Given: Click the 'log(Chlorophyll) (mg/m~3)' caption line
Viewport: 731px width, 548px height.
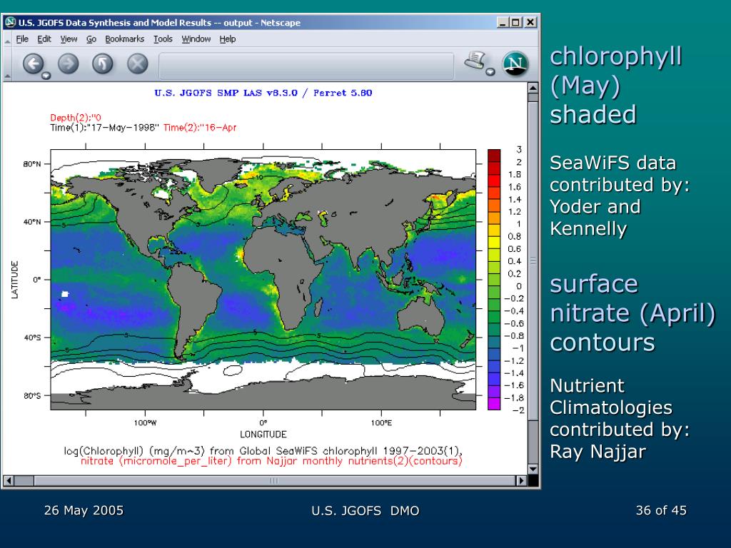Looking at the screenshot, I should pyautogui.click(x=263, y=451).
